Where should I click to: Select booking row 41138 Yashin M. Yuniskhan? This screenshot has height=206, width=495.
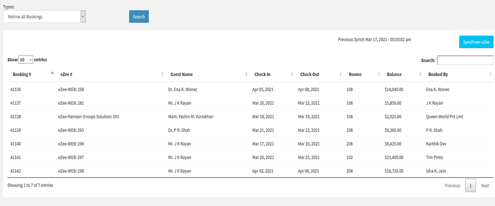click(250, 117)
